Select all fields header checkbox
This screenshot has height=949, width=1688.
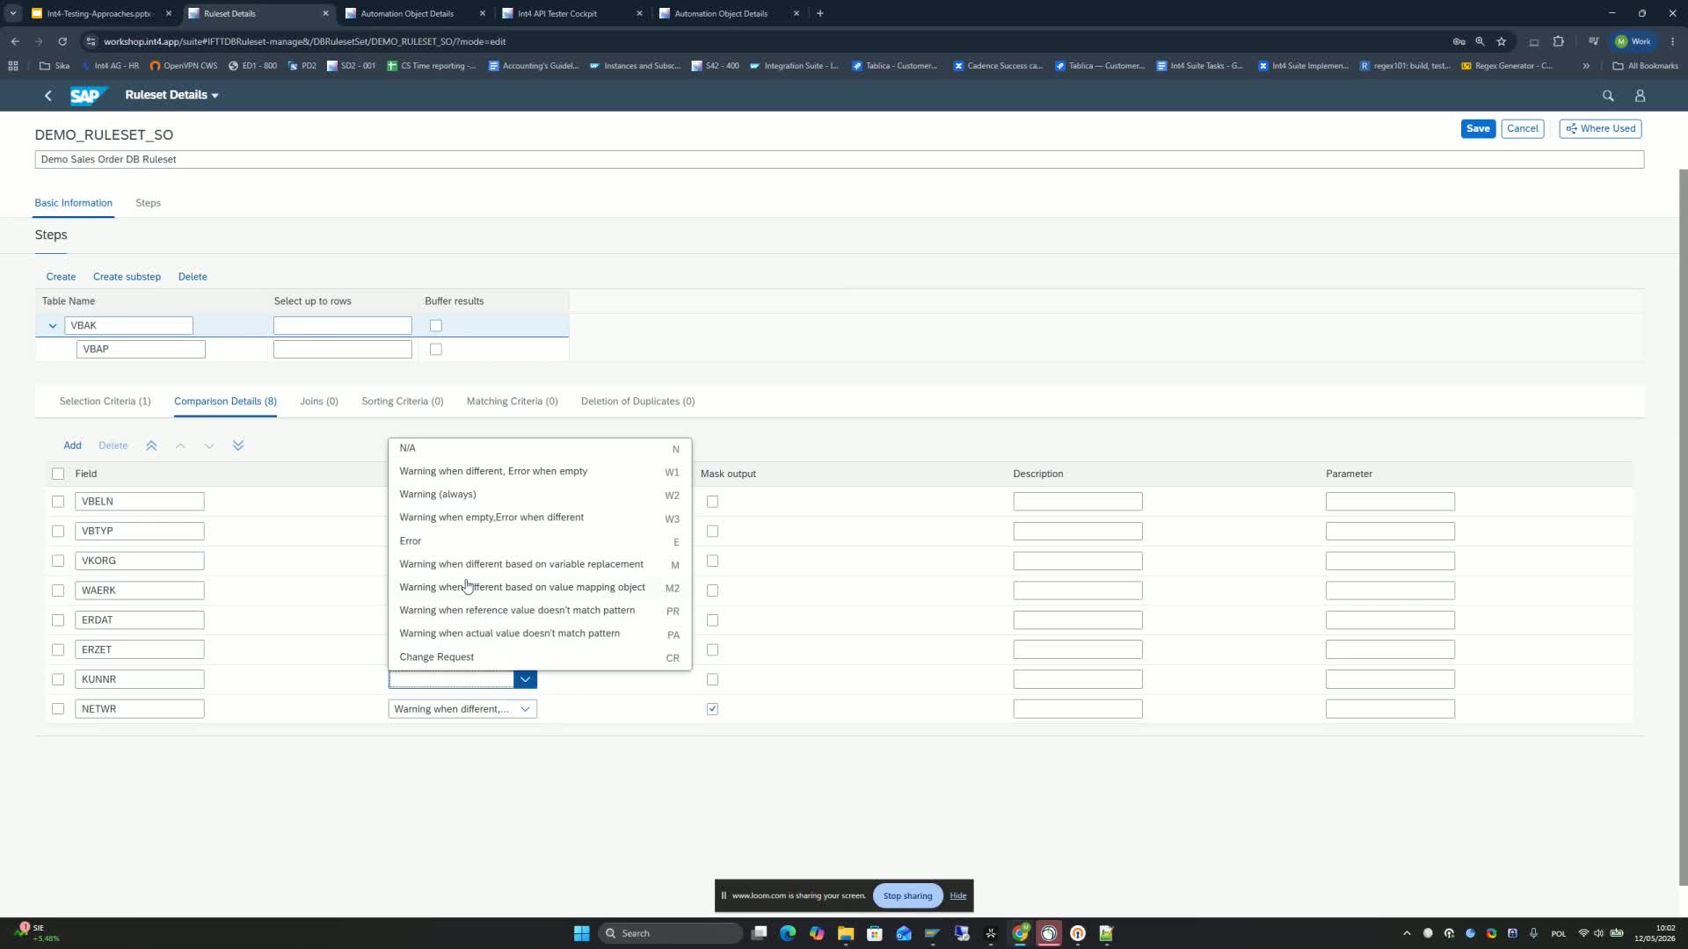[x=58, y=474]
